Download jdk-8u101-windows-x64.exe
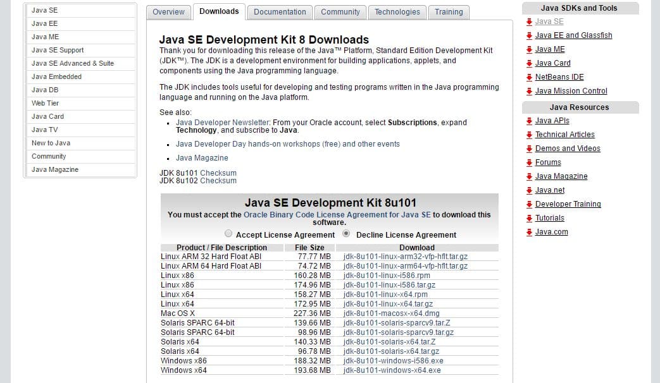This screenshot has height=383, width=660. coord(392,371)
